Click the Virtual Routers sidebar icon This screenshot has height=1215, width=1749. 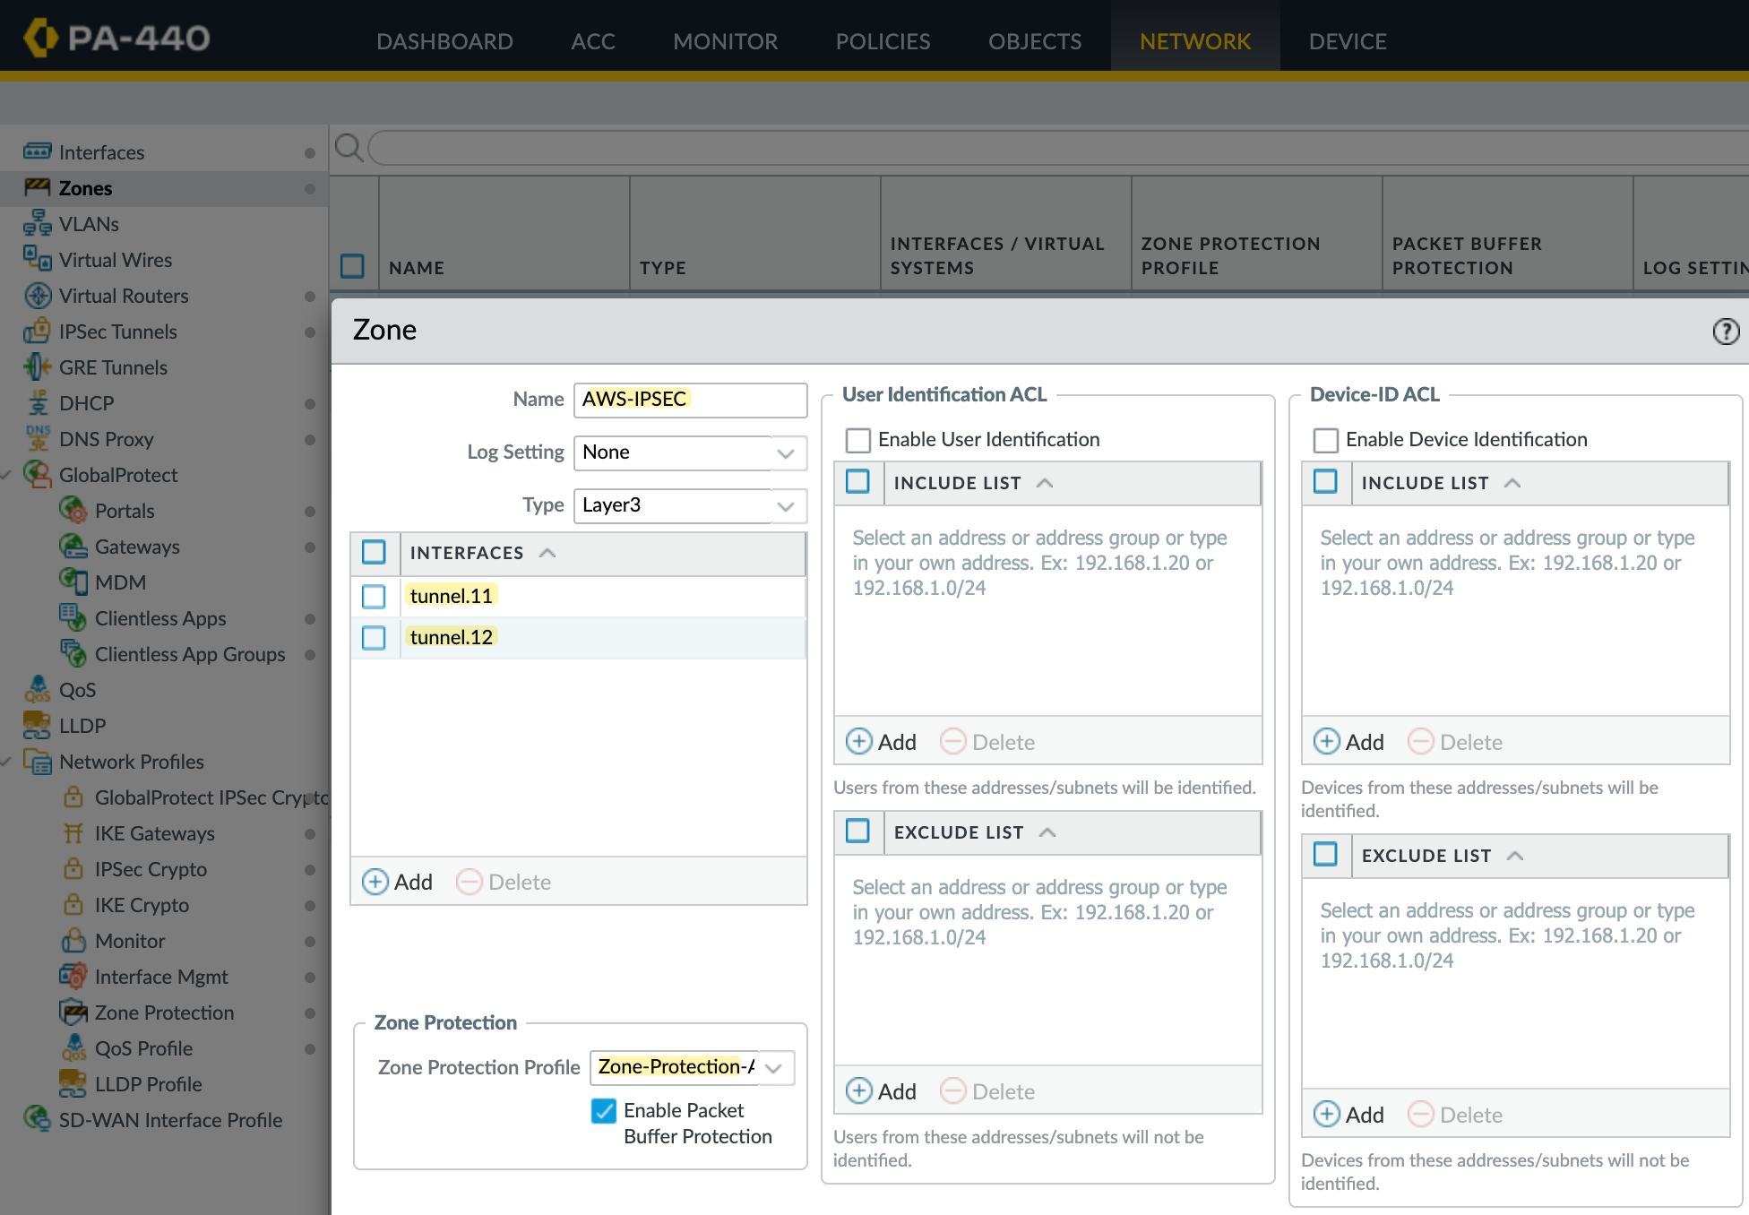point(37,296)
